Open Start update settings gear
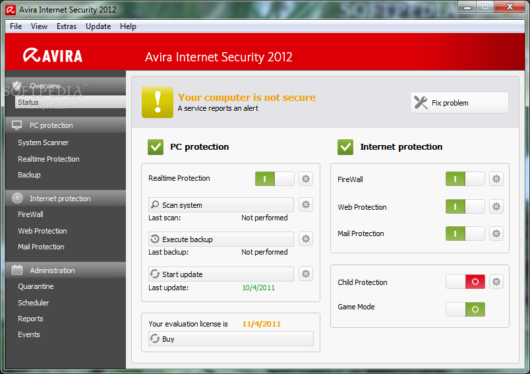This screenshot has width=530, height=374. pyautogui.click(x=306, y=274)
